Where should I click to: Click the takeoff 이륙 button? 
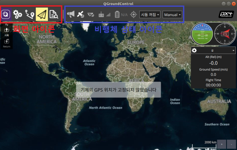coord(7,32)
